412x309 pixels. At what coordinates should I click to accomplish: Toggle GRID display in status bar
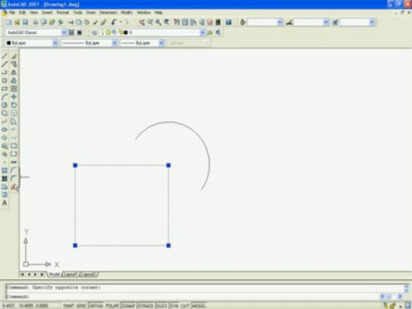(81, 306)
